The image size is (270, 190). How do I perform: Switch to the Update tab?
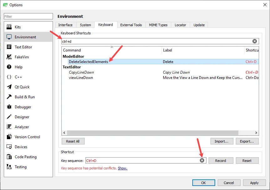point(199,25)
